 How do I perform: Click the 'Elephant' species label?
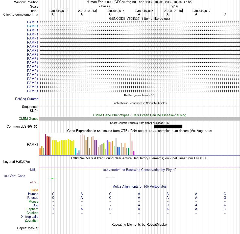[x=32, y=209]
